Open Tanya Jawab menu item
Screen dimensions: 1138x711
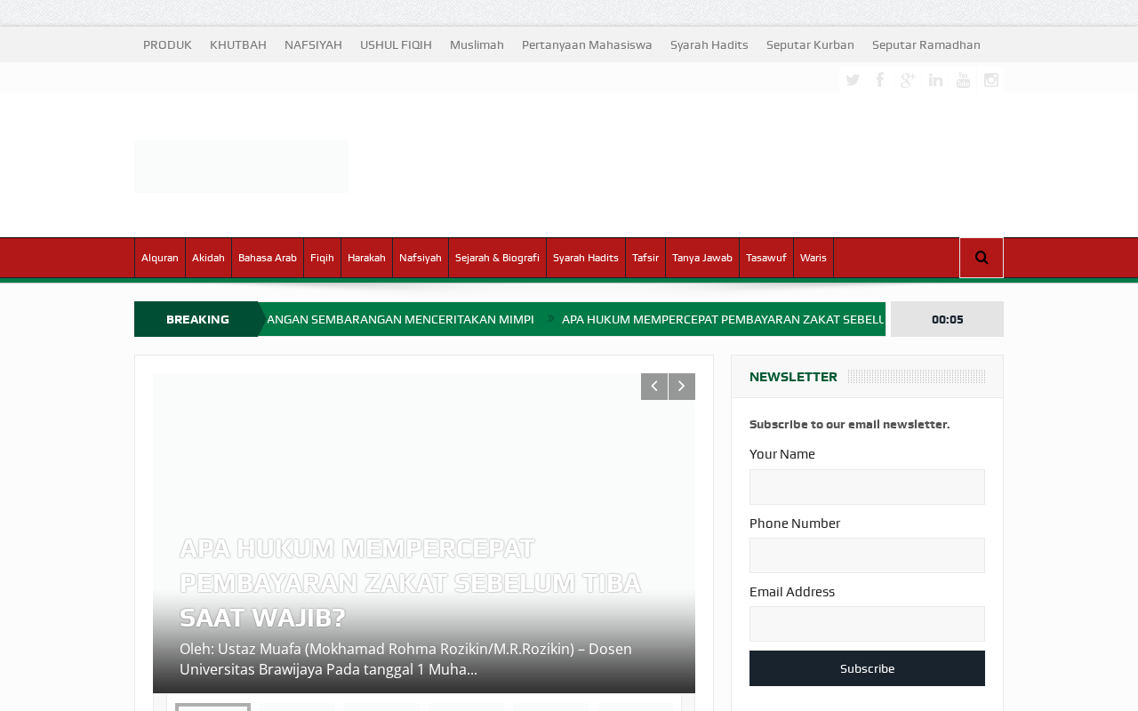click(x=702, y=258)
